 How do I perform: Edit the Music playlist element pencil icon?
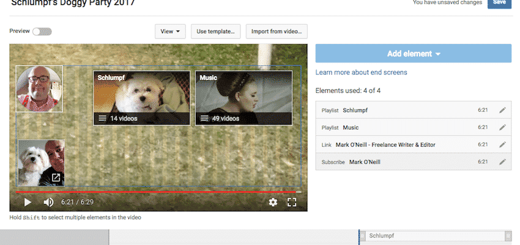click(x=502, y=128)
